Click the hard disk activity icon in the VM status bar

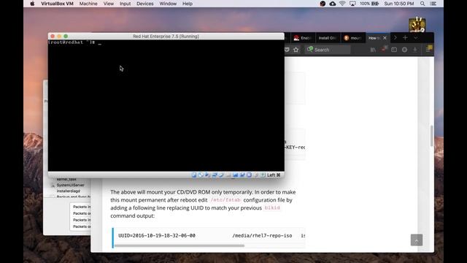(x=194, y=175)
